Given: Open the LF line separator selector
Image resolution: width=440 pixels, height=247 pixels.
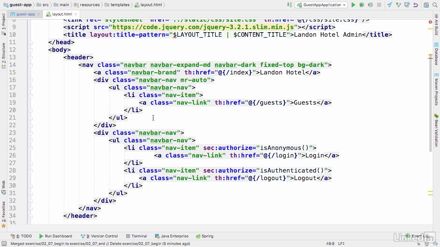Looking at the screenshot, I should [x=341, y=244].
